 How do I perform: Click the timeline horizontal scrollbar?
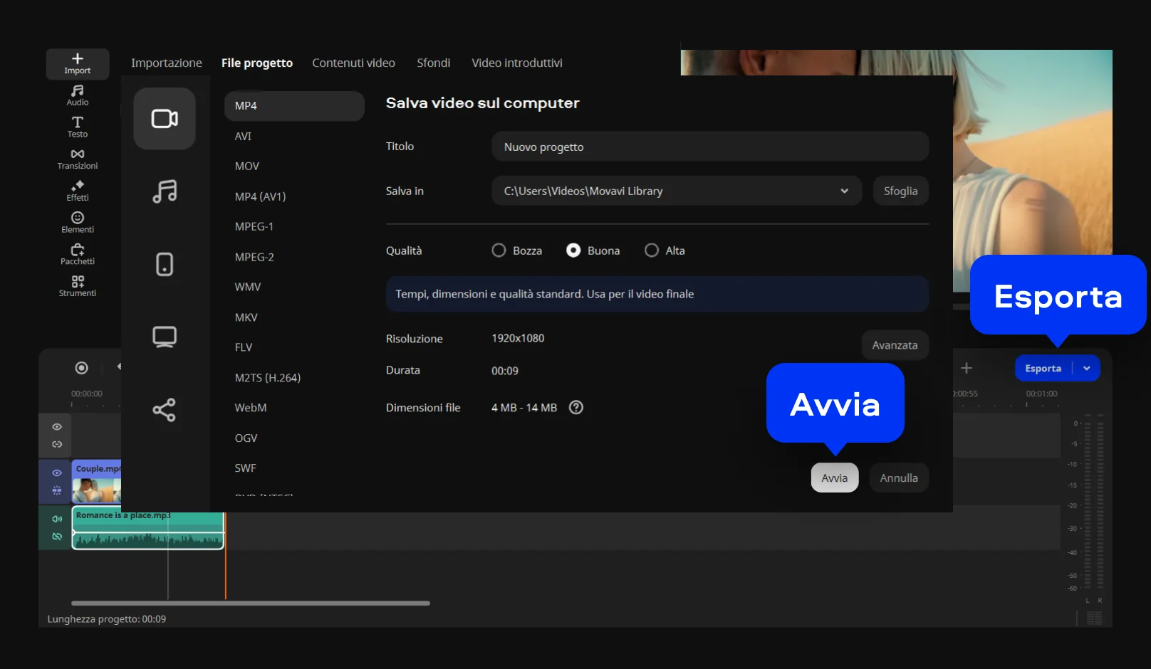(251, 603)
